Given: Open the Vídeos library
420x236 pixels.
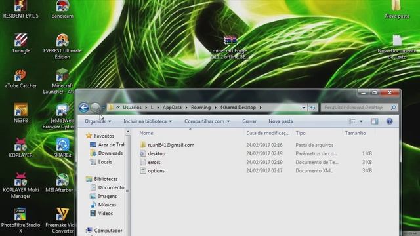Looking at the screenshot, I should tap(102, 213).
